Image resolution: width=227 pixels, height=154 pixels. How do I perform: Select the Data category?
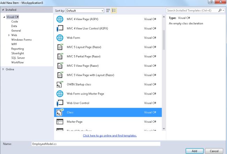(14, 26)
